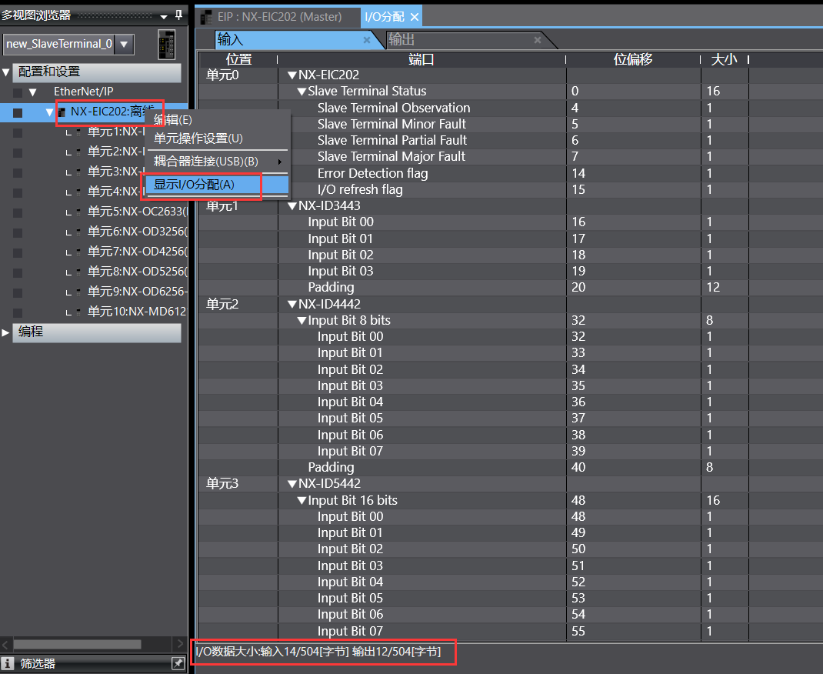This screenshot has width=823, height=674.
Task: Collapse the 配置和设置 section
Action: point(7,72)
